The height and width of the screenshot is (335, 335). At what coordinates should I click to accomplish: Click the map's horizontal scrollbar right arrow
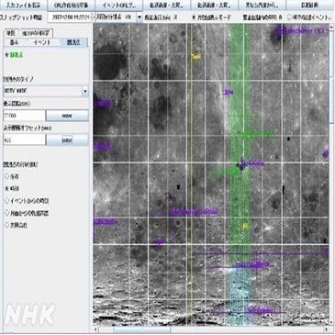pos(326,329)
